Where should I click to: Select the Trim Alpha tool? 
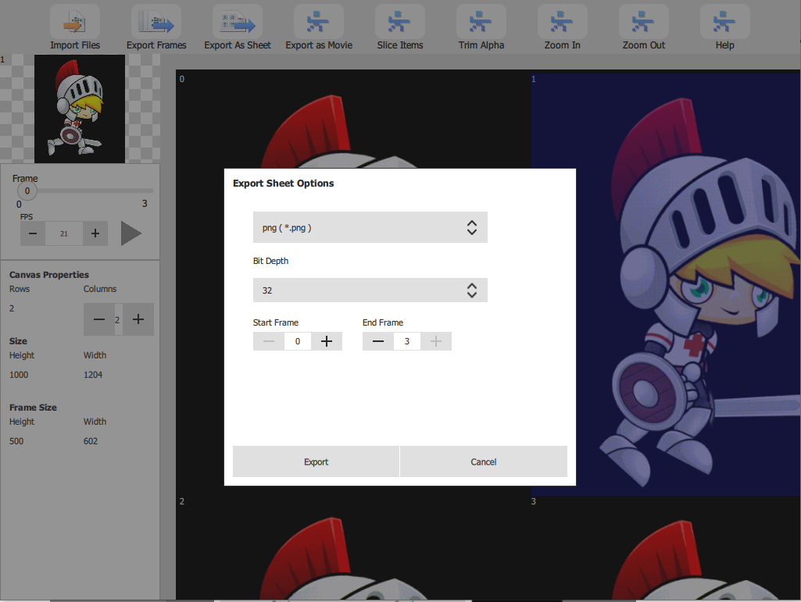(x=481, y=22)
